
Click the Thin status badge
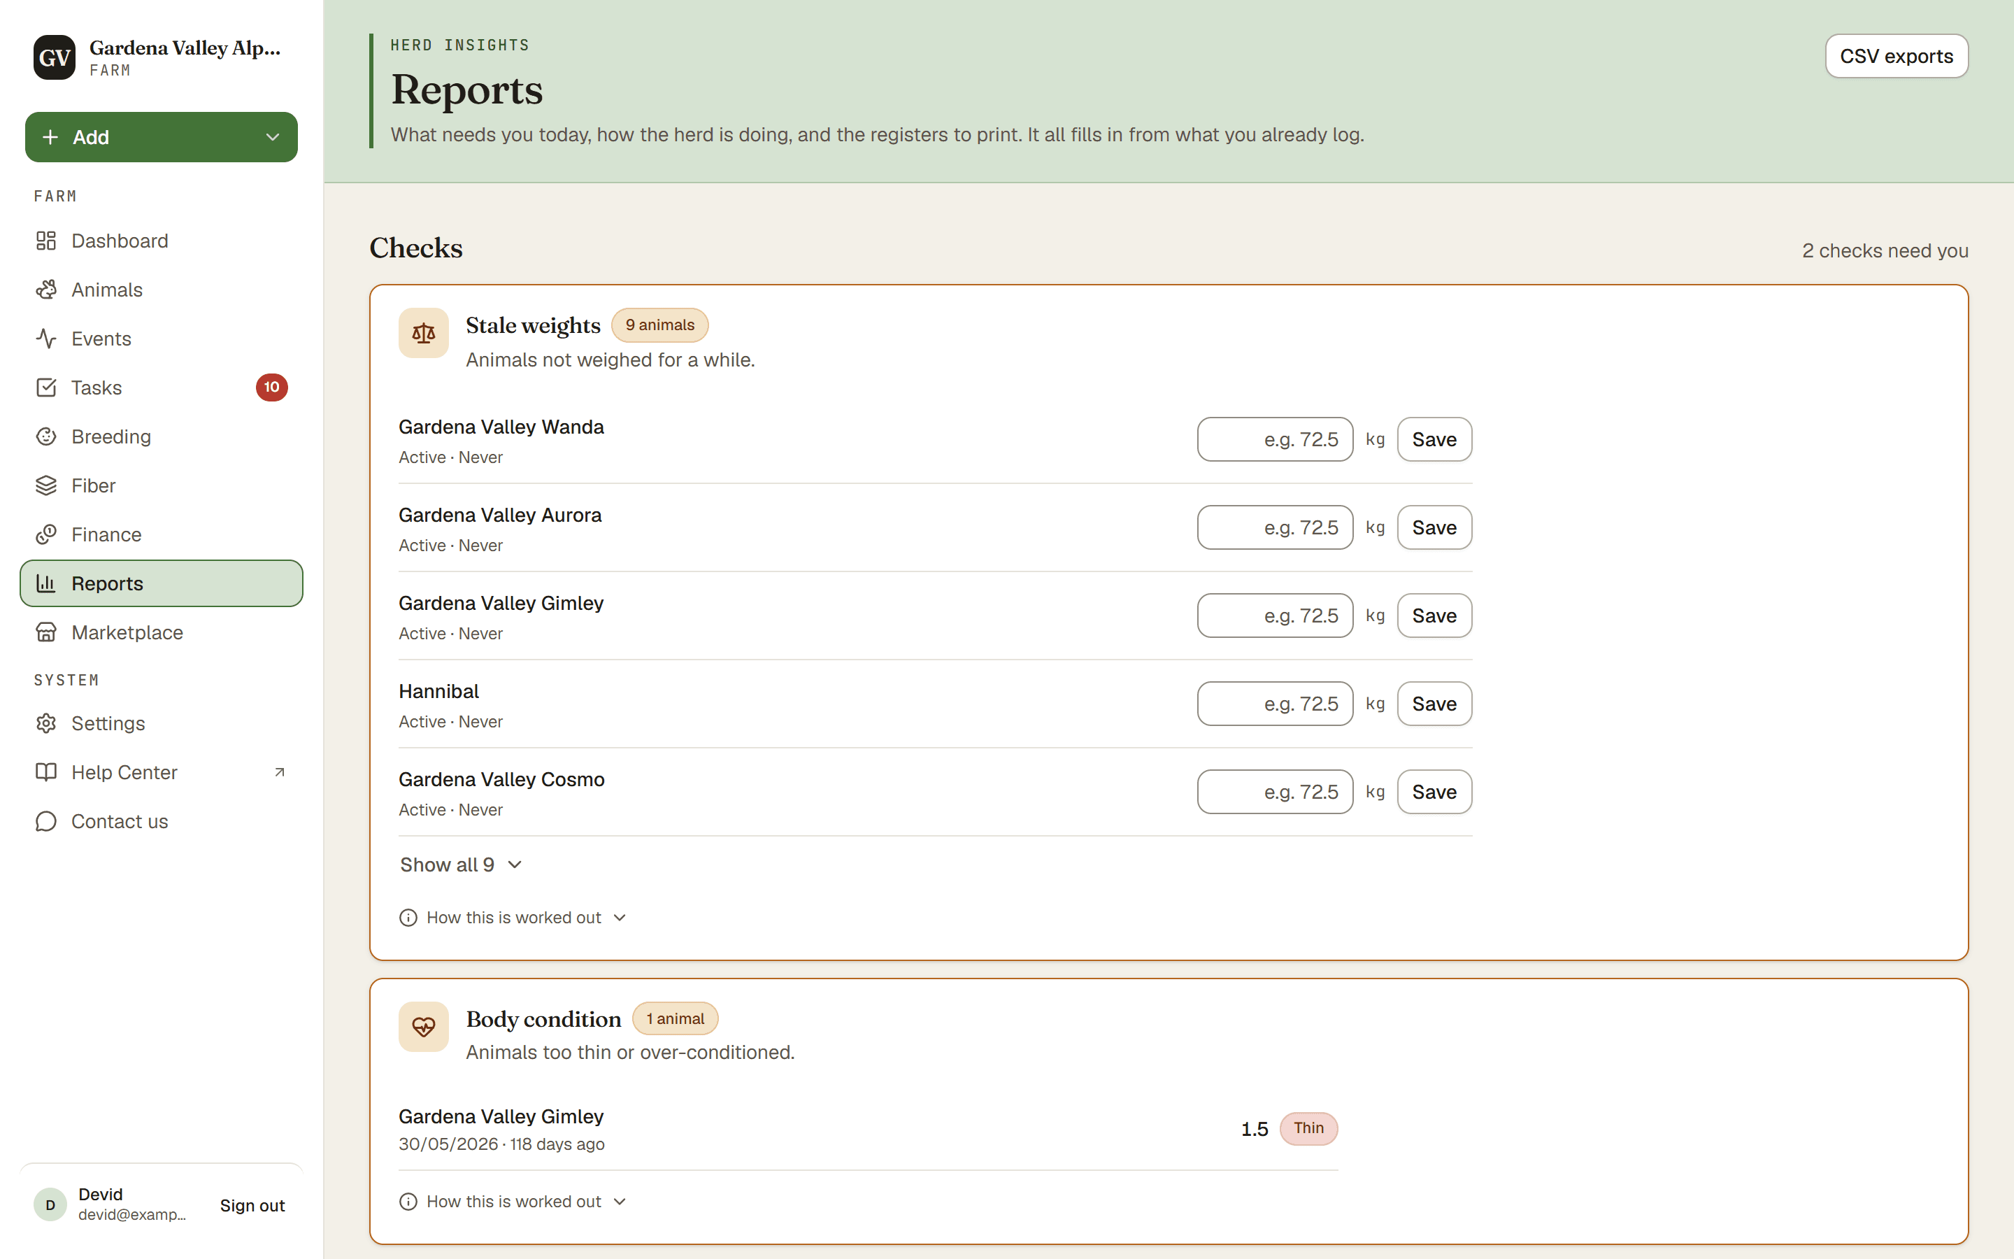(x=1308, y=1128)
